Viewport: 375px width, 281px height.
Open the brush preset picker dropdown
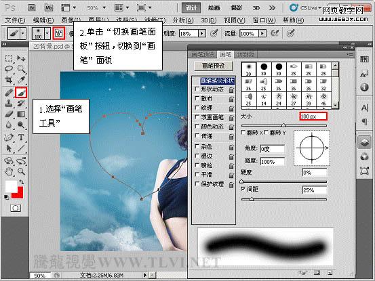[47, 33]
